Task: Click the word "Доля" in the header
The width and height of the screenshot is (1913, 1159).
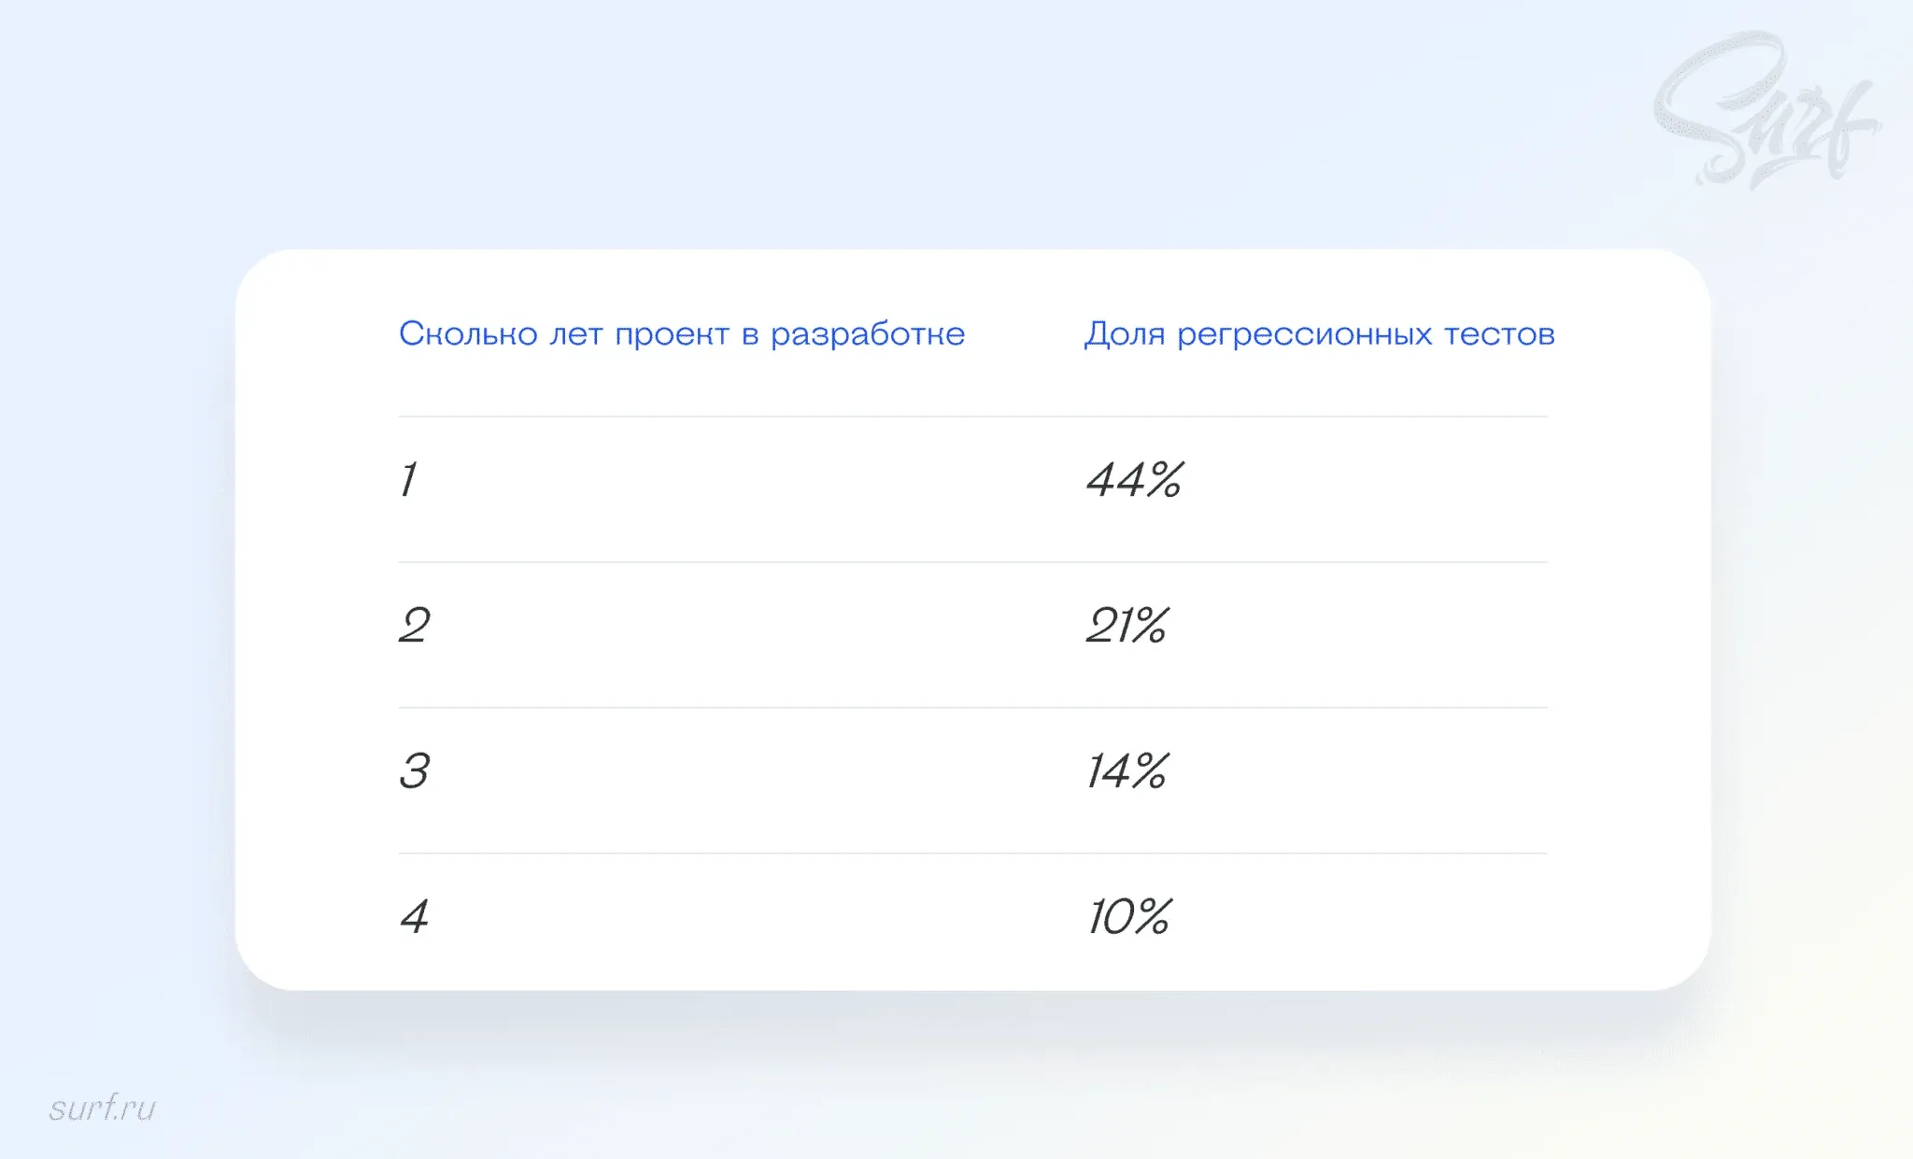Action: (1125, 334)
